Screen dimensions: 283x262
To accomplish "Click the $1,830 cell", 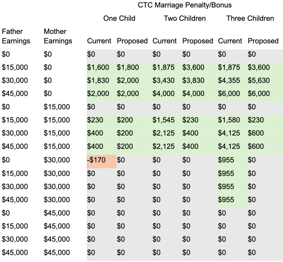I will tap(98, 81).
